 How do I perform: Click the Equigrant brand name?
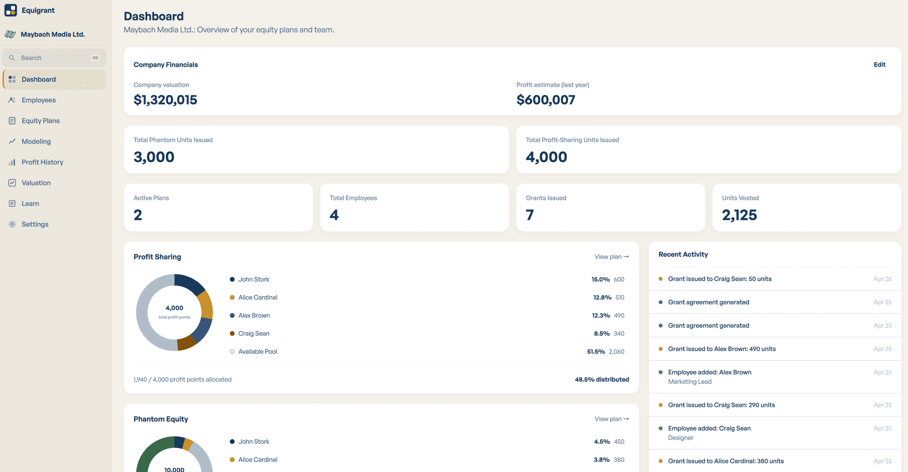[38, 10]
